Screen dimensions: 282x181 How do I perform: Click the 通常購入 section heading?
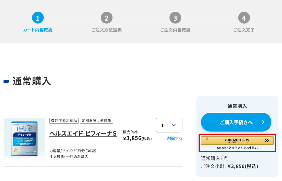pos(31,81)
